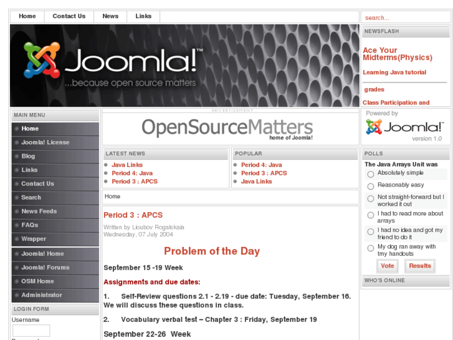Open Joomla! License in the Main Menu
Screen dimensions: 453x340
(55, 142)
